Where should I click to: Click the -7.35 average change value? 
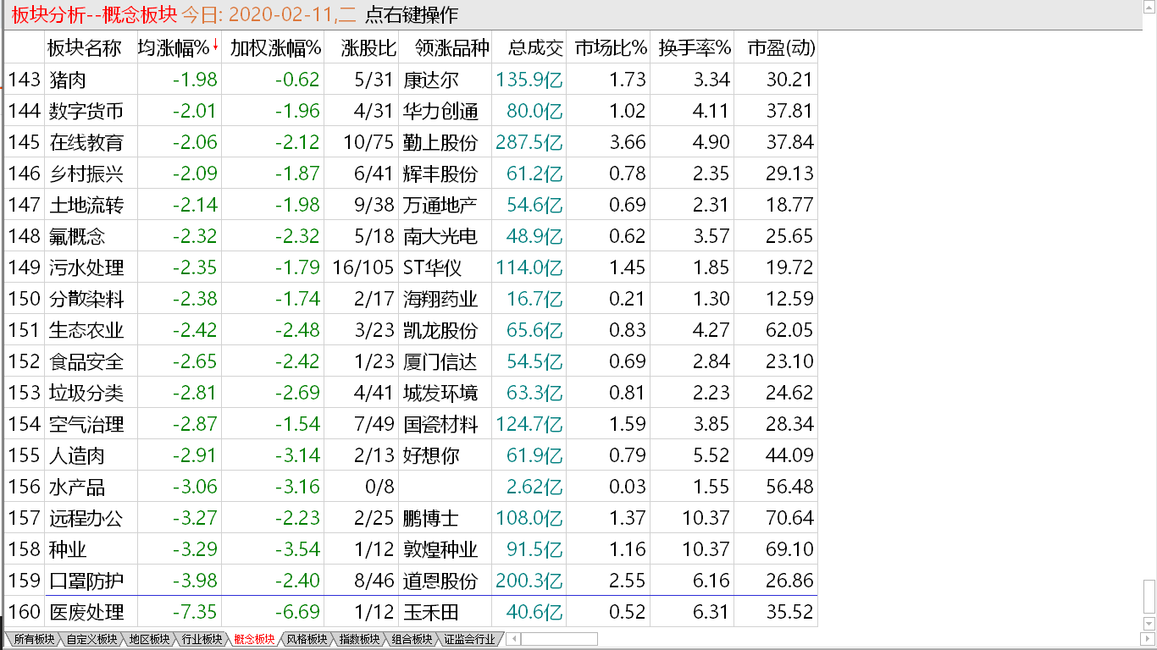click(195, 612)
